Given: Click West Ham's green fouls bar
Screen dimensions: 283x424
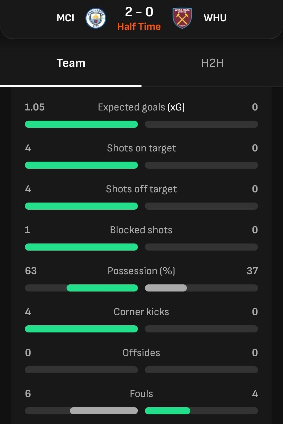Looking at the screenshot, I should 167,411.
